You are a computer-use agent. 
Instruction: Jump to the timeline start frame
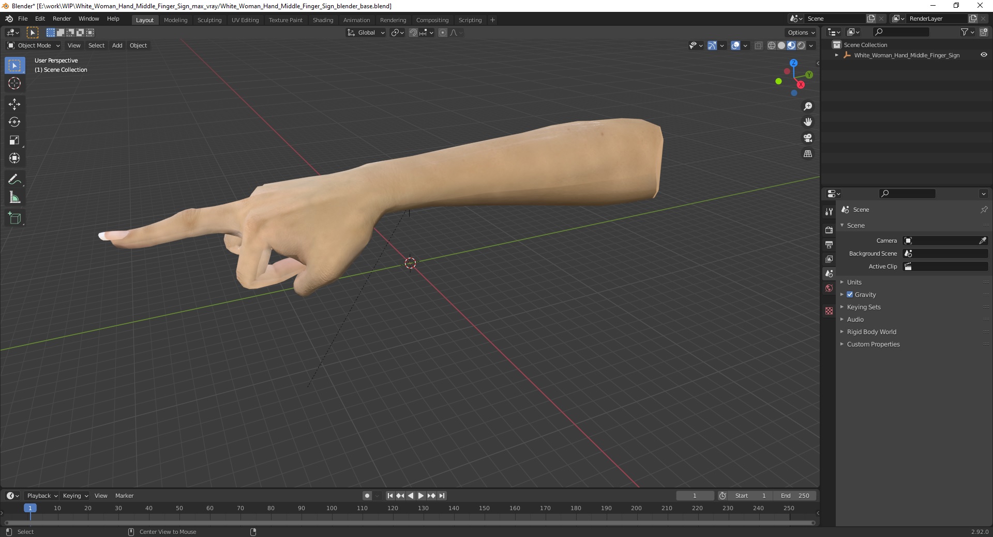390,496
